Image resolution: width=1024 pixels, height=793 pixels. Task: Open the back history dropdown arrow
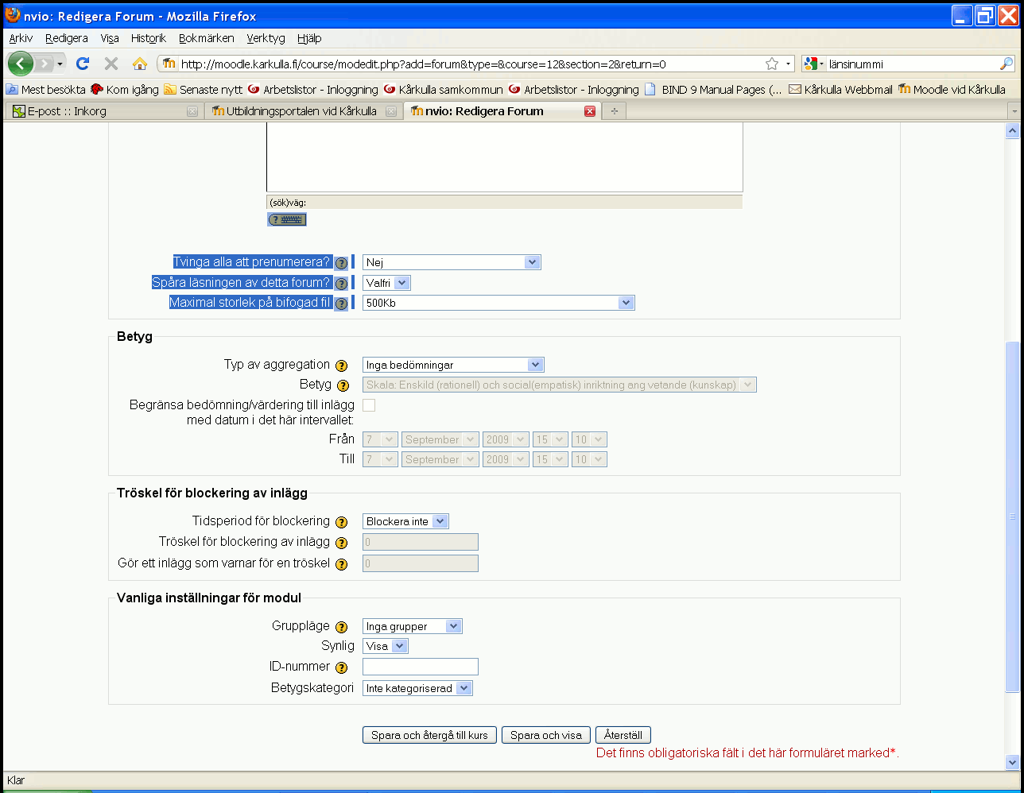coord(60,64)
